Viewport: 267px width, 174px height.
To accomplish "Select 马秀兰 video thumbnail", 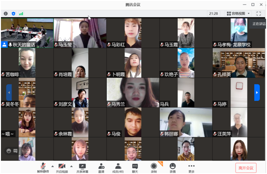I will 133,93.
